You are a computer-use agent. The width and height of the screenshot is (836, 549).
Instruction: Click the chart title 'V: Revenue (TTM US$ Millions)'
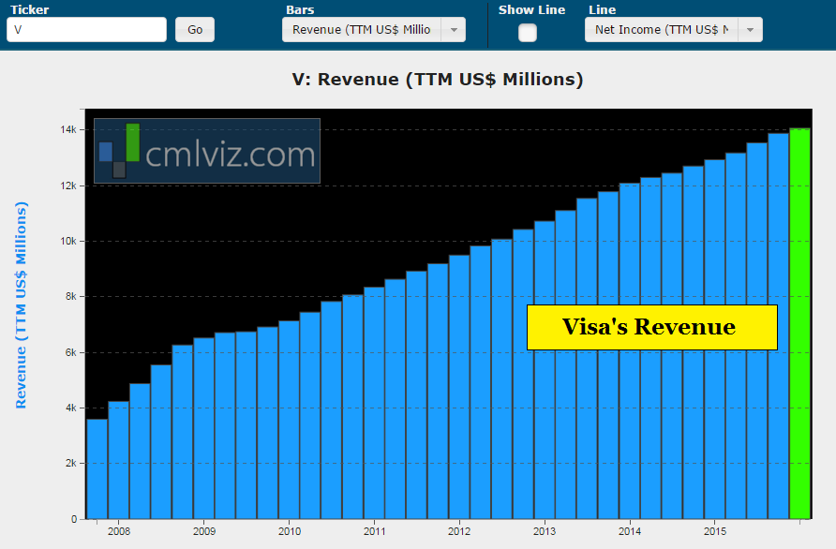[437, 80]
